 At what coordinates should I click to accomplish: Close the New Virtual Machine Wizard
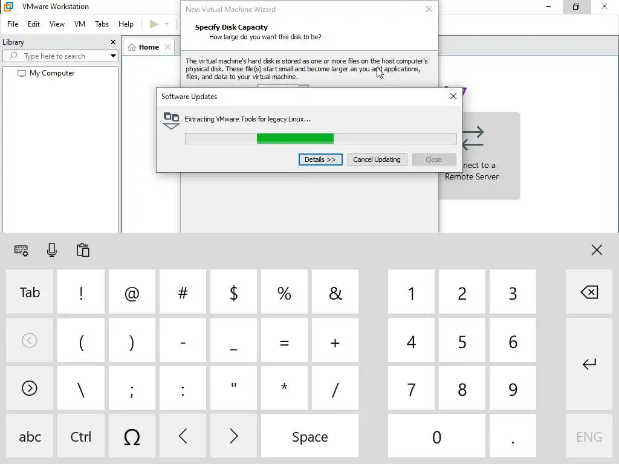(x=429, y=9)
